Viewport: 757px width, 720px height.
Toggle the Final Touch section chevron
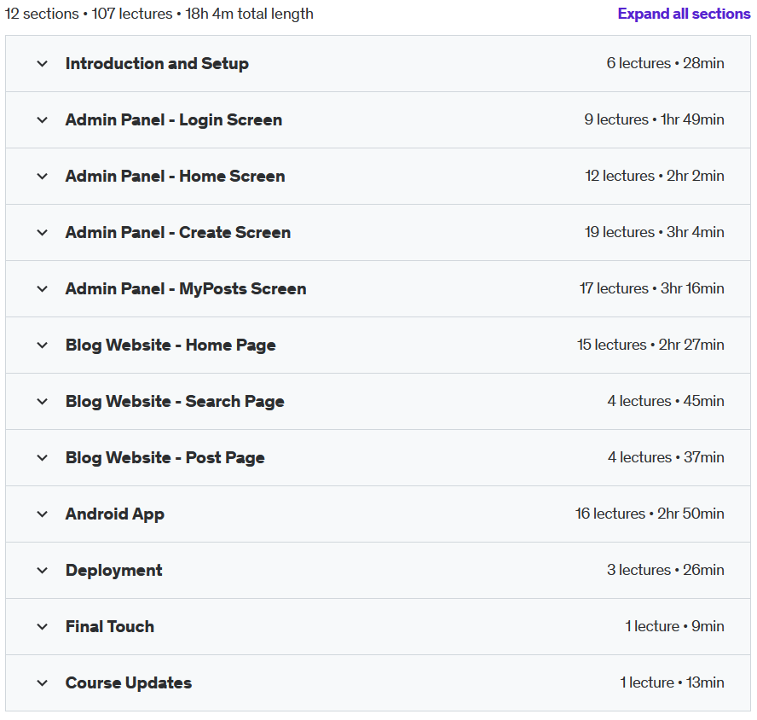43,626
